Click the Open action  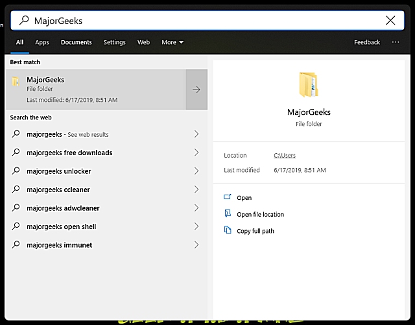(x=244, y=198)
